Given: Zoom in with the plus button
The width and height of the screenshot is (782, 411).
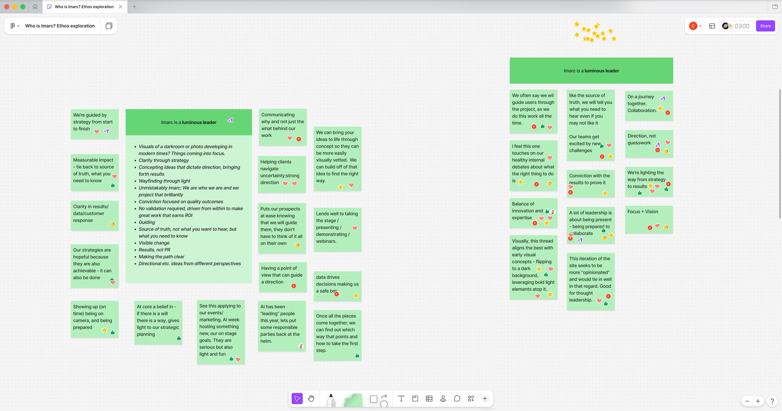Looking at the screenshot, I should coord(758,401).
